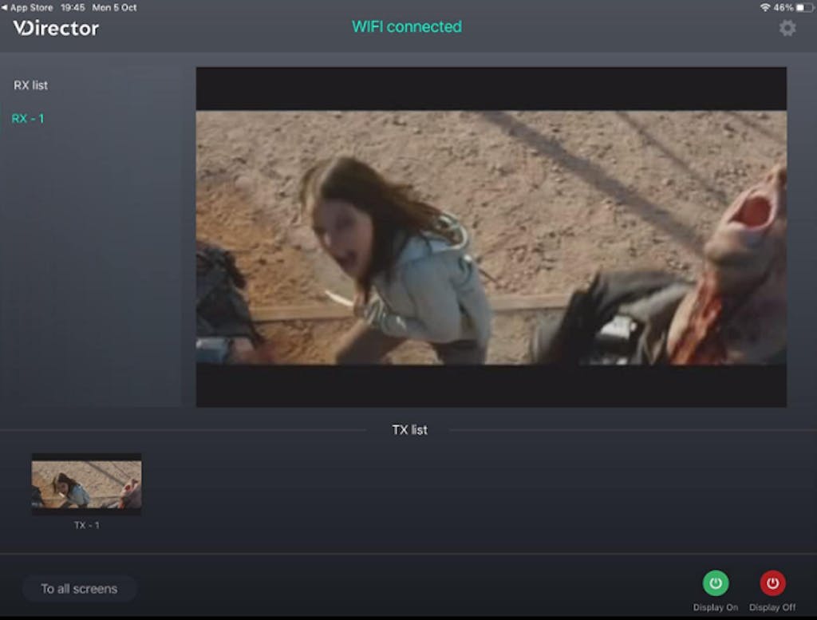Tap the WiFi signal icon in status bar
817x620 pixels.
[765, 7]
